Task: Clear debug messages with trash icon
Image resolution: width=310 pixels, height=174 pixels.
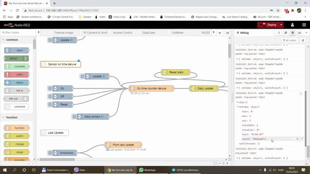Action: (303, 40)
